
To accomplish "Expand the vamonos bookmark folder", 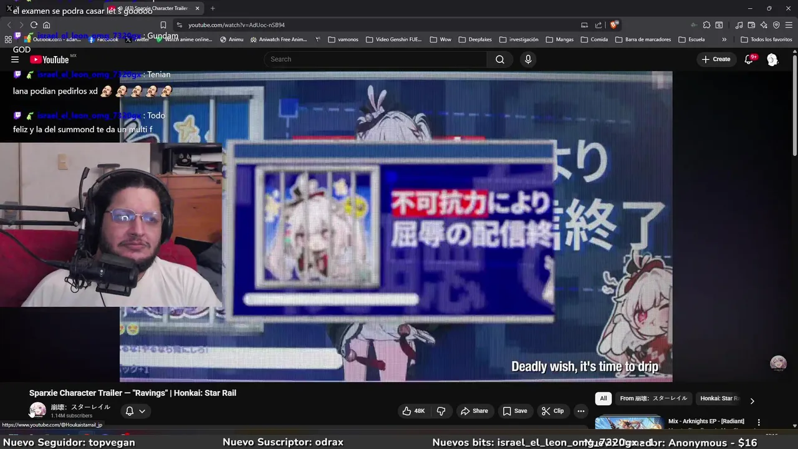I will click(343, 39).
